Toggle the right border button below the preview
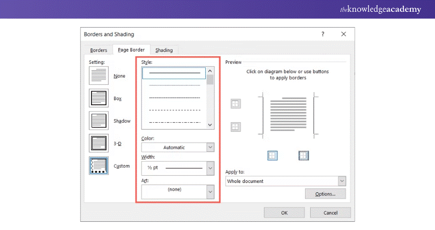435x230 pixels. 303,155
